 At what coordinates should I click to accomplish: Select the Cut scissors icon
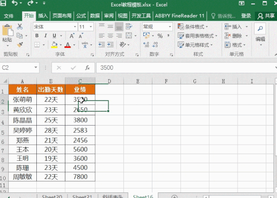[20, 27]
